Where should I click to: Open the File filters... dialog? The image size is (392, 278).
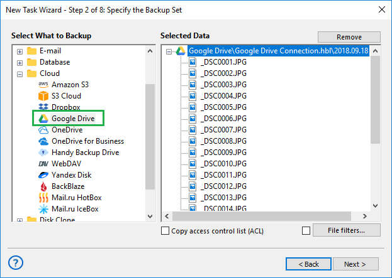tap(347, 230)
